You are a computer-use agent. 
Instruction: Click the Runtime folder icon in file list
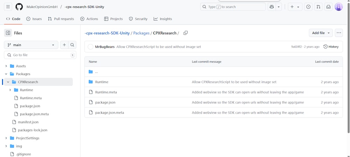(x=91, y=82)
